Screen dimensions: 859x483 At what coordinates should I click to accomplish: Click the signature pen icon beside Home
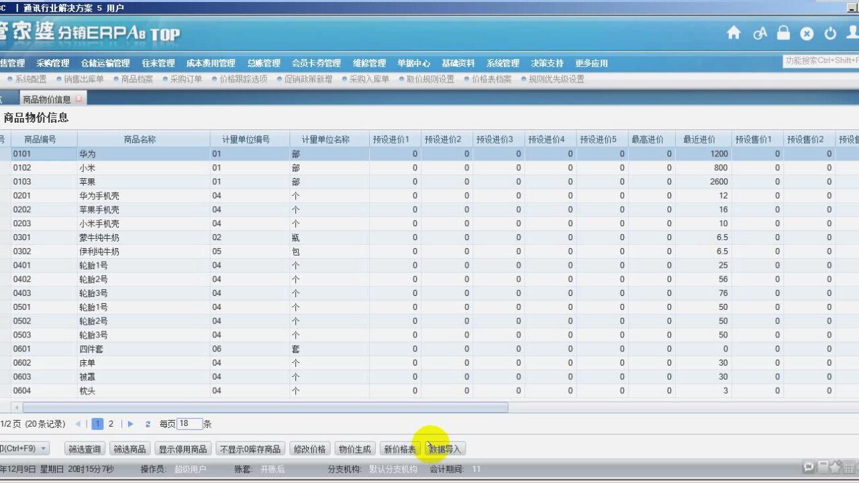(760, 32)
